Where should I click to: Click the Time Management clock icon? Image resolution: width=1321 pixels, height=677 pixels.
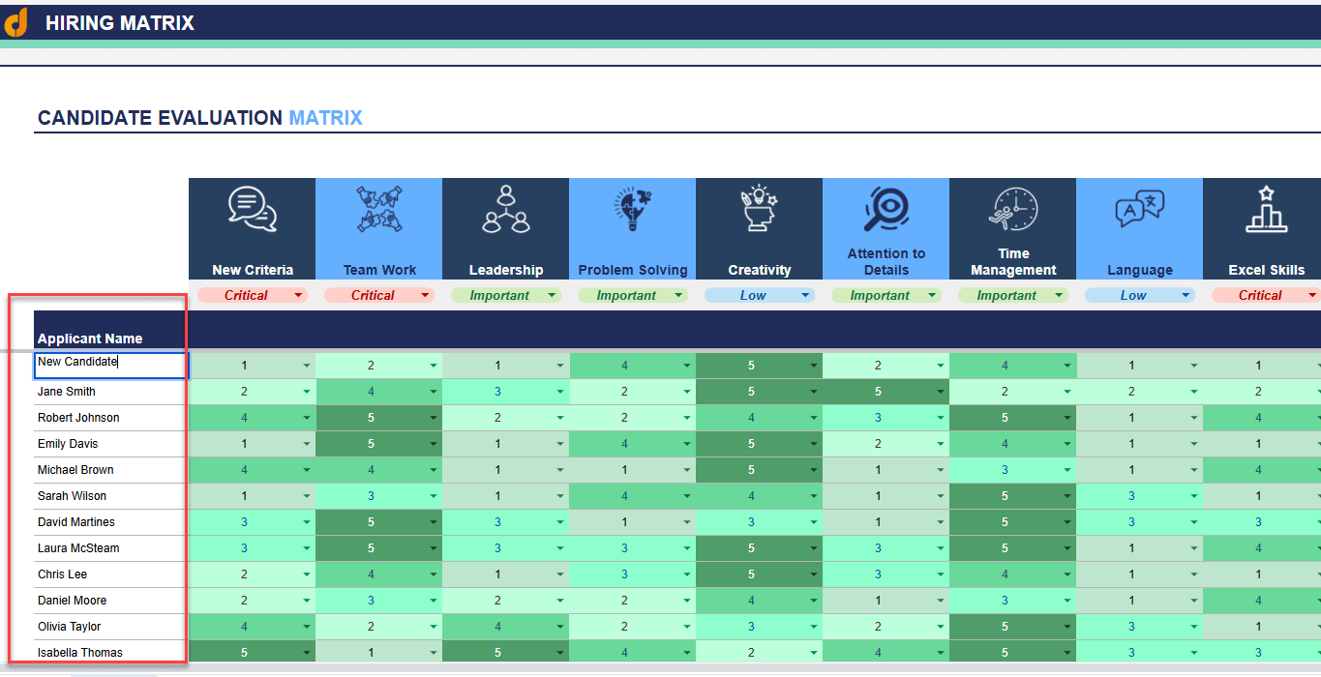pyautogui.click(x=1012, y=211)
